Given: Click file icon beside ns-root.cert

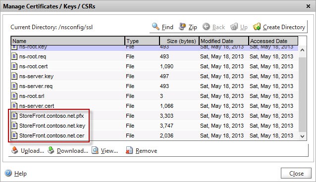Looking at the screenshot, I should tap(14, 66).
